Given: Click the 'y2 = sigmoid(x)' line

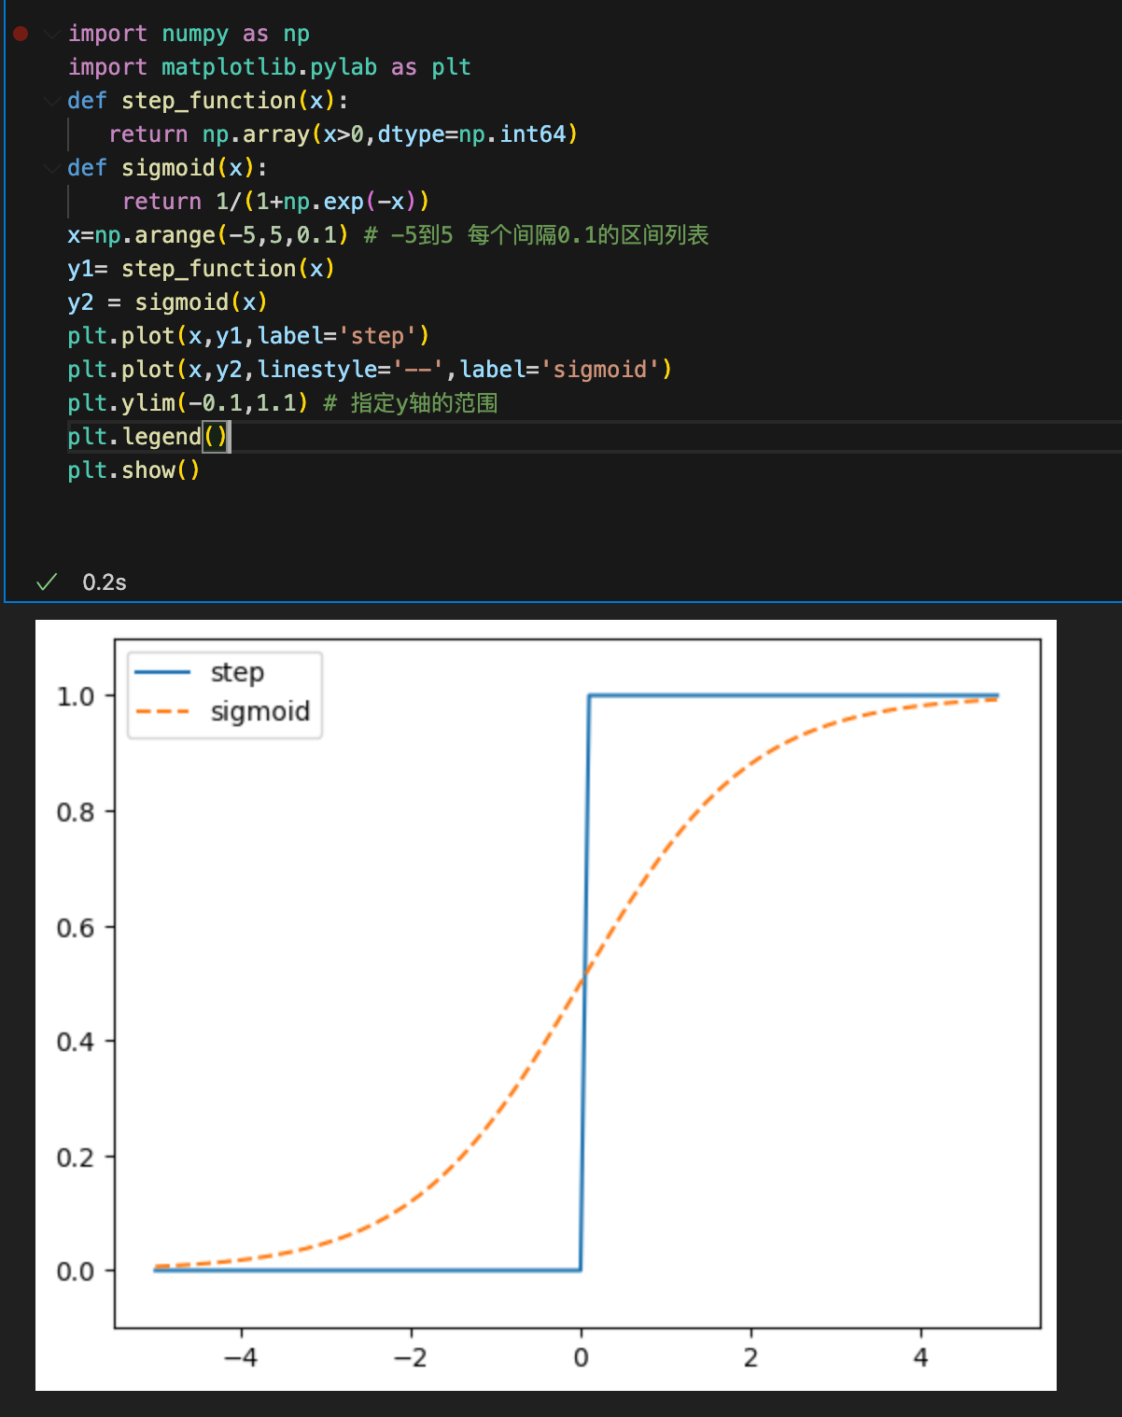Looking at the screenshot, I should [x=167, y=302].
